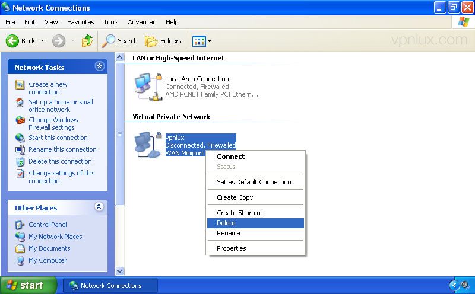Image resolution: width=475 pixels, height=294 pixels.
Task: Choose Connect in the context menu
Action: [255, 156]
